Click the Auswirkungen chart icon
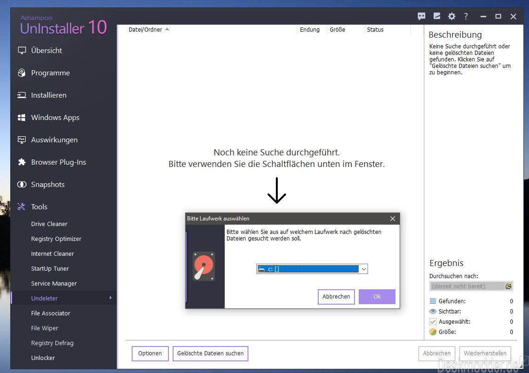Viewport: 529px width, 373px height. pos(22,140)
